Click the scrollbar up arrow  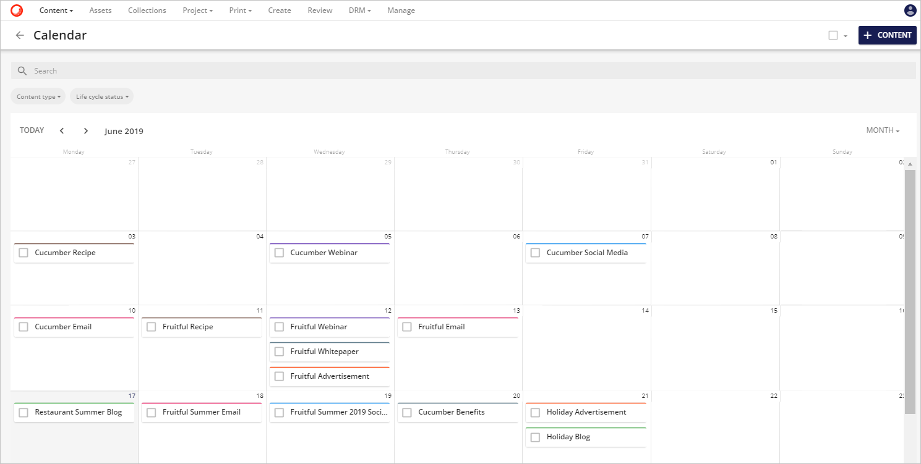pos(910,164)
